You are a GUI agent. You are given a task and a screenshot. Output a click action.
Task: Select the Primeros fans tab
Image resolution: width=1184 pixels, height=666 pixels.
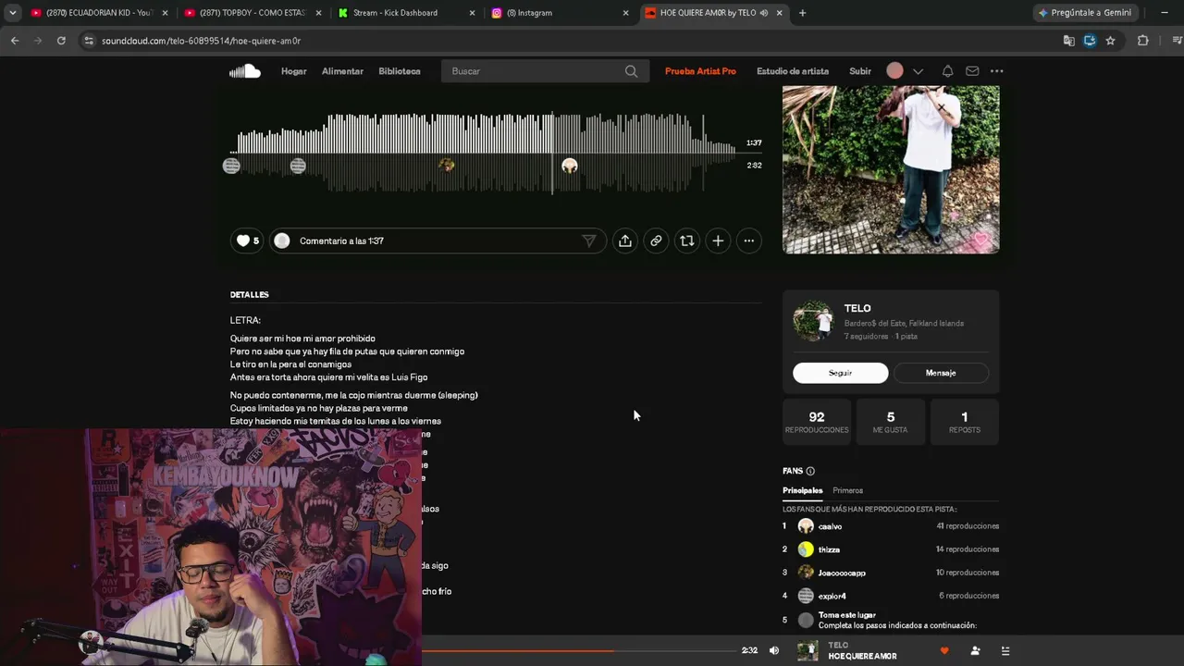click(x=847, y=490)
